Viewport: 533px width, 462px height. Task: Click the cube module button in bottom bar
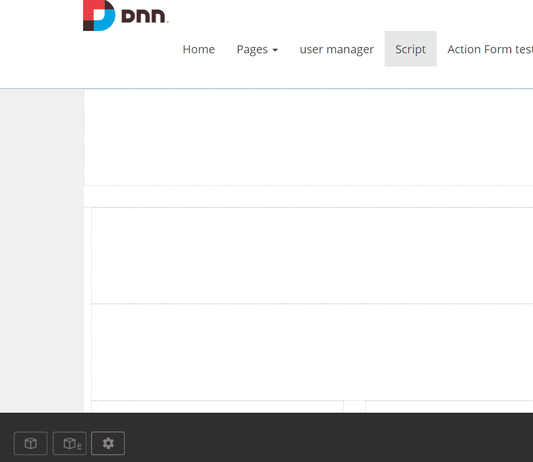point(30,443)
